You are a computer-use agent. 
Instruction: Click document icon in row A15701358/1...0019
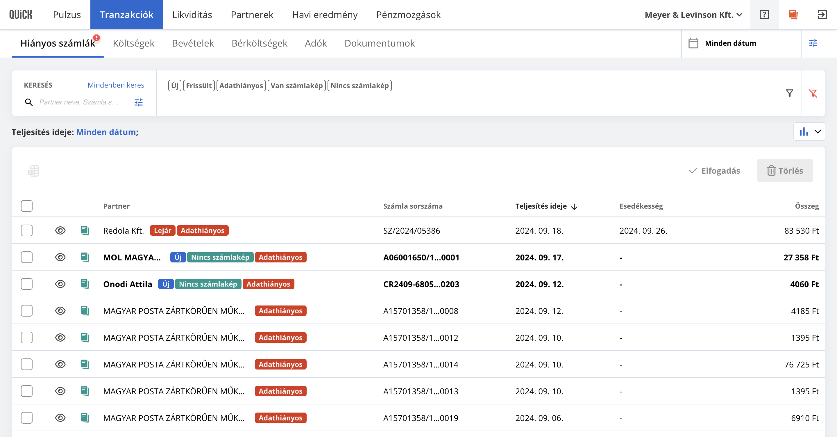pyautogui.click(x=85, y=418)
